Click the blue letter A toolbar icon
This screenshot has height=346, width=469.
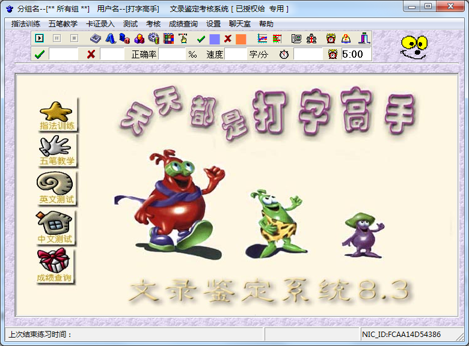[x=110, y=38]
